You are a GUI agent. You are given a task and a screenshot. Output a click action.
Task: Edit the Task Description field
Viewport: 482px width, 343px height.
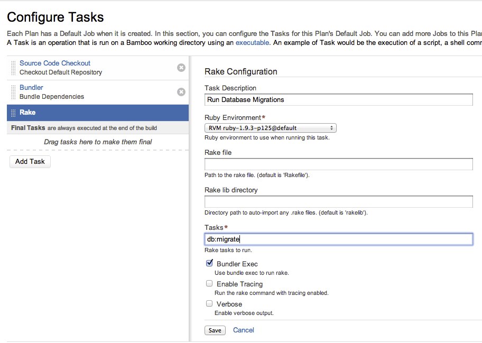338,100
